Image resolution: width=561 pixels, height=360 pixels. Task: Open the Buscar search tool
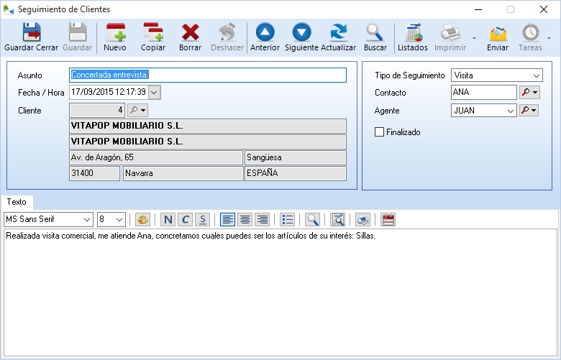click(375, 37)
